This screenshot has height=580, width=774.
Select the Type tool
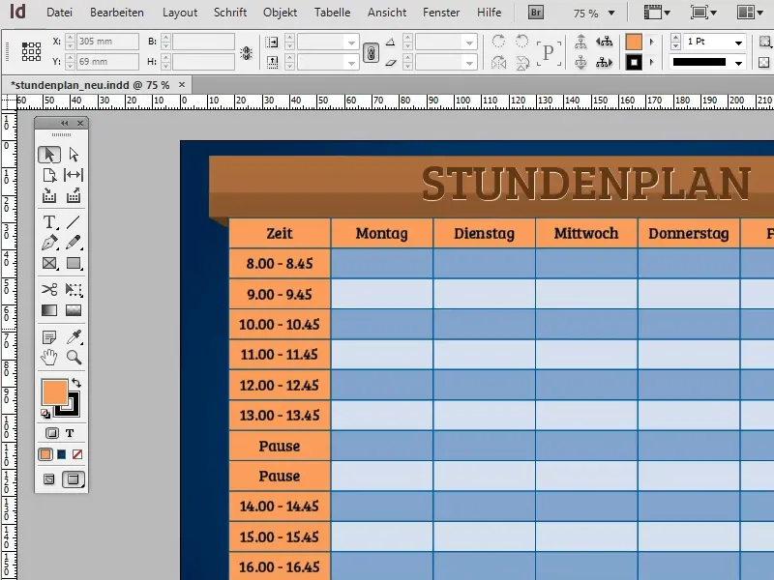coord(49,222)
